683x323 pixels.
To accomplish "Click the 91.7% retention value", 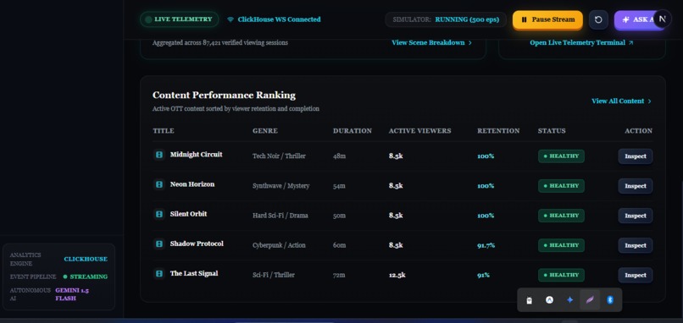I will pyautogui.click(x=486, y=245).
